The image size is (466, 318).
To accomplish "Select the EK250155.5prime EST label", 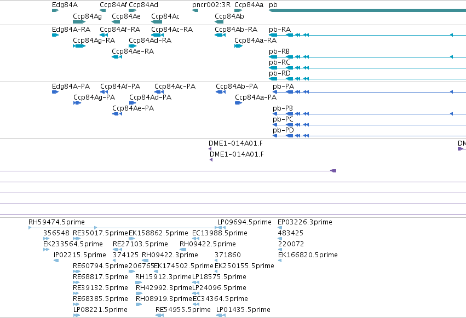I will [x=244, y=266].
